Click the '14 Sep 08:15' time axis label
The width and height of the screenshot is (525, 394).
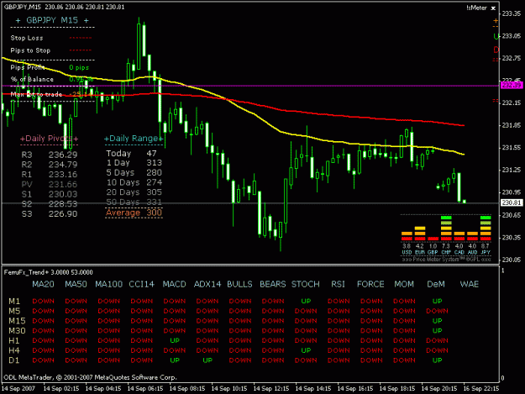(187, 389)
